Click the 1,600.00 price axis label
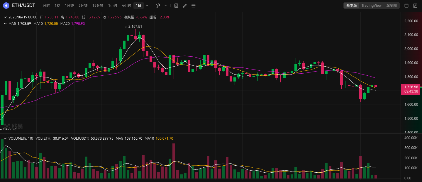Screen dimensions: 422x182 411,105
